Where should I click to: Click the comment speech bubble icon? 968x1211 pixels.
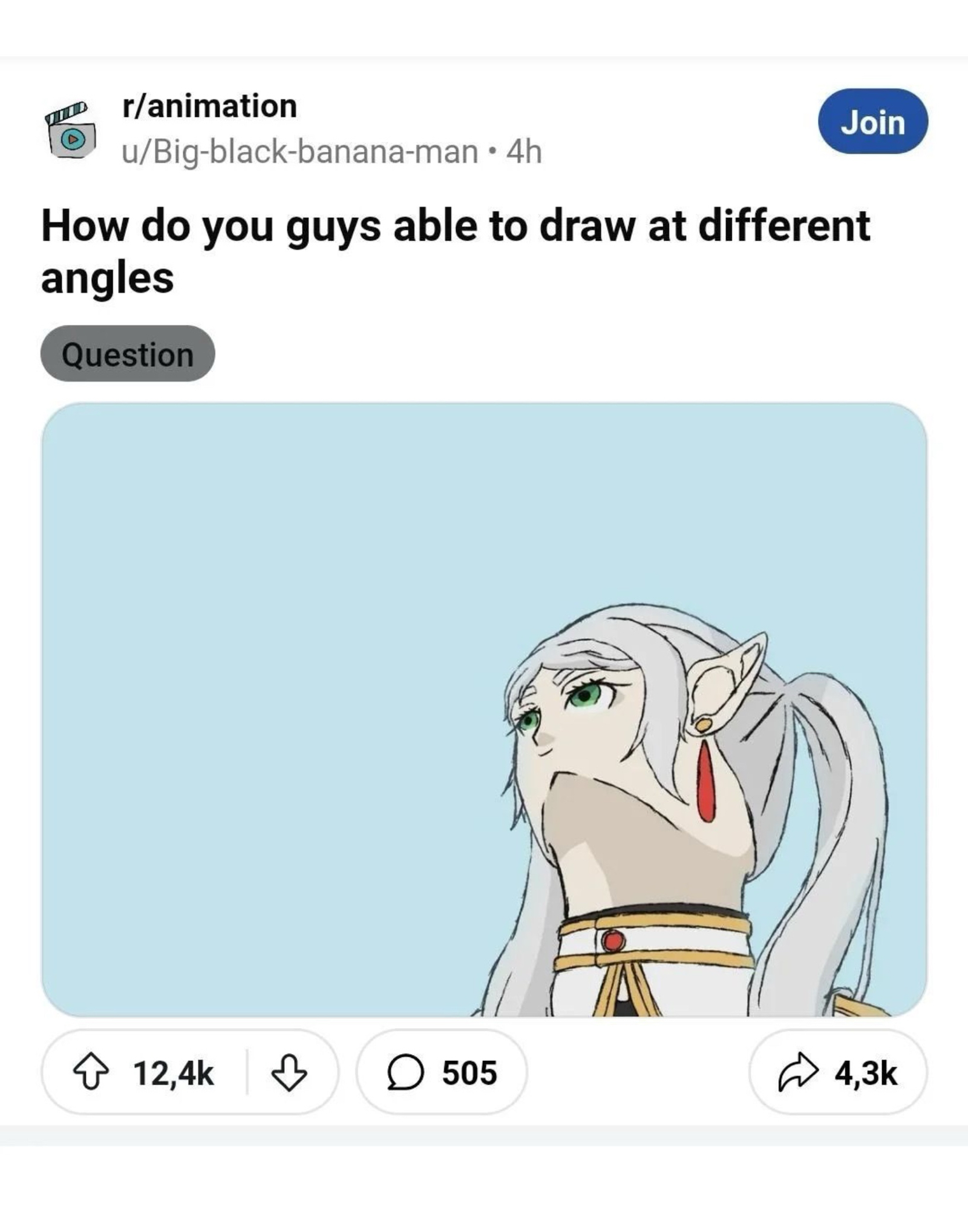click(405, 1072)
